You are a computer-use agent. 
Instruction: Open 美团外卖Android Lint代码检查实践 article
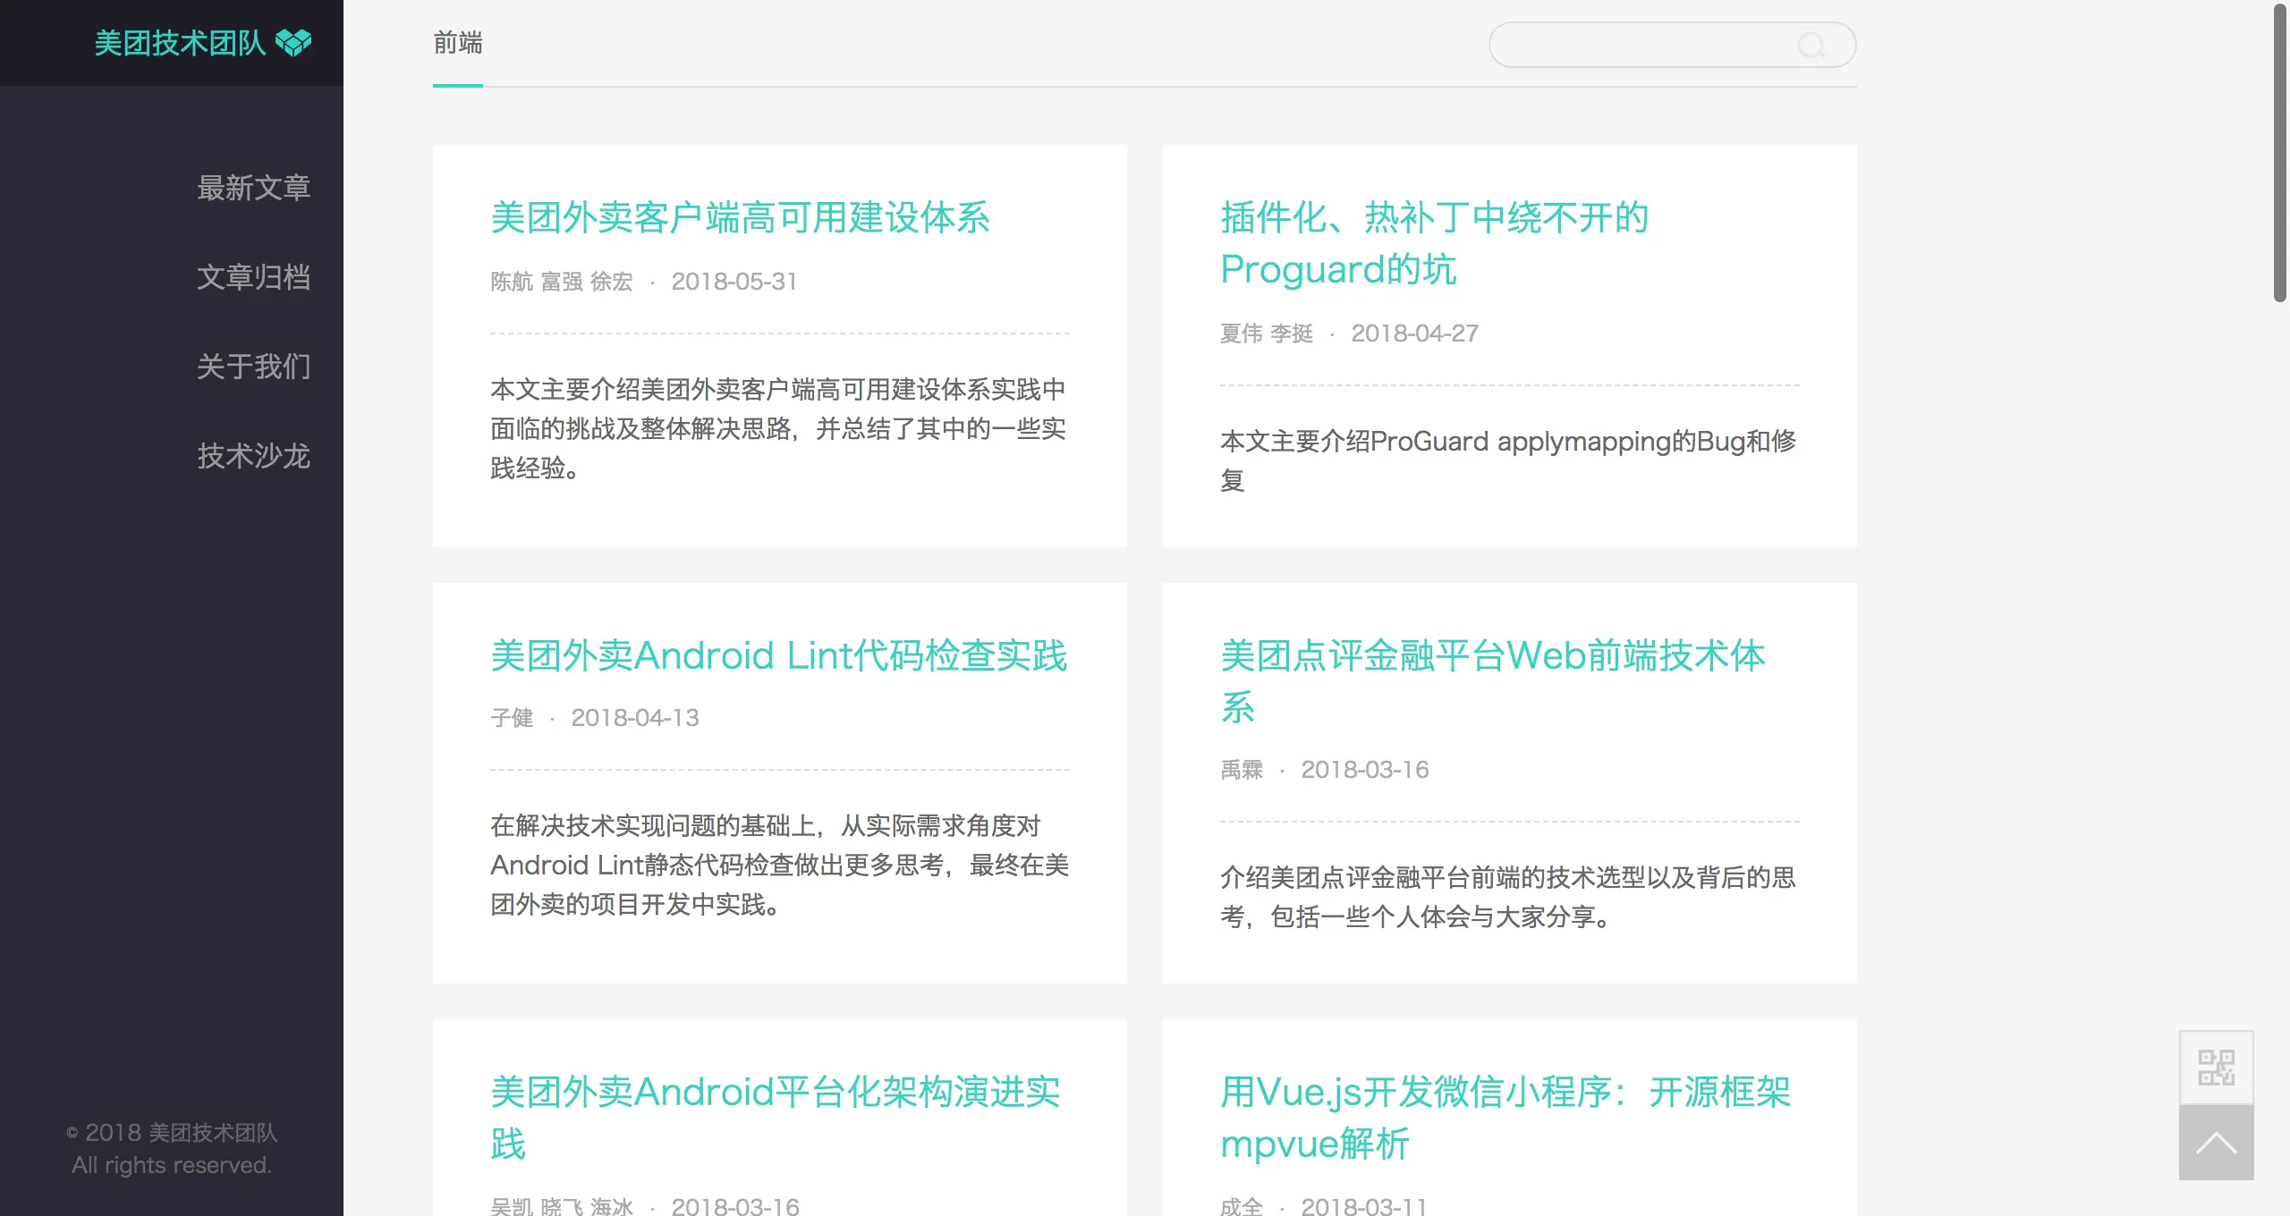coord(778,655)
